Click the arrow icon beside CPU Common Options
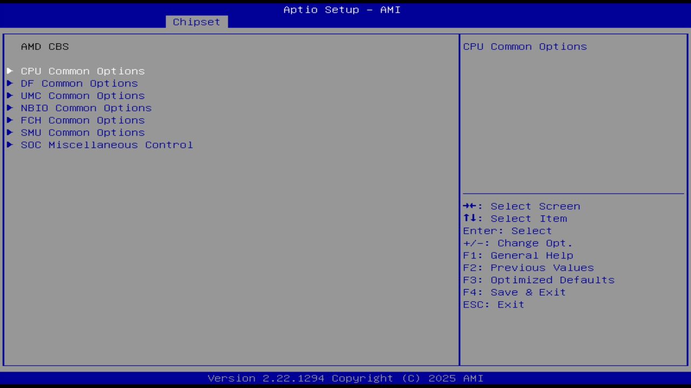Viewport: 691px width, 388px height. [10, 71]
